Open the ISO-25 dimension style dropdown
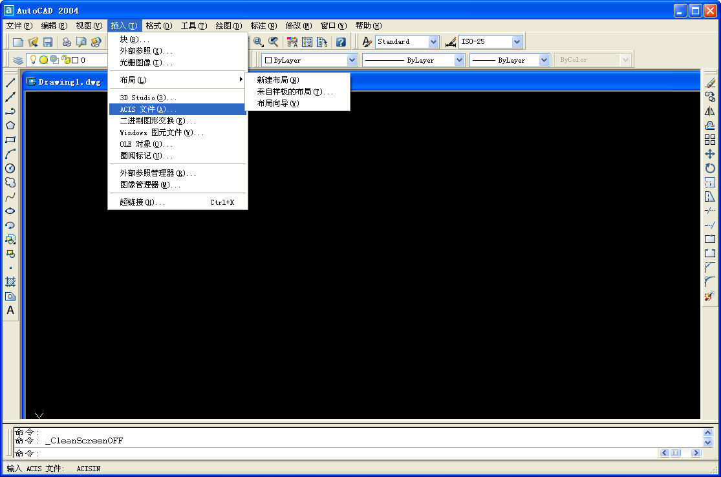Screen dimensions: 721x477 pos(517,42)
